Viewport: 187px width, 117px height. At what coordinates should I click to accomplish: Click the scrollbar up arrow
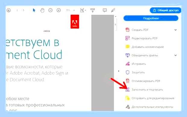(116, 17)
